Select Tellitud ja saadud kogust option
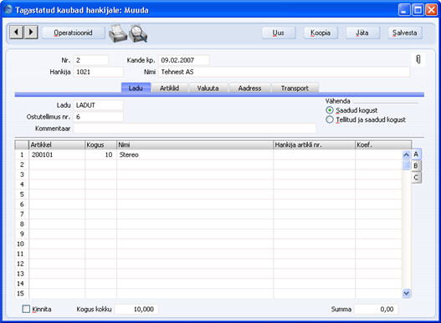The width and height of the screenshot is (441, 323). click(x=330, y=120)
